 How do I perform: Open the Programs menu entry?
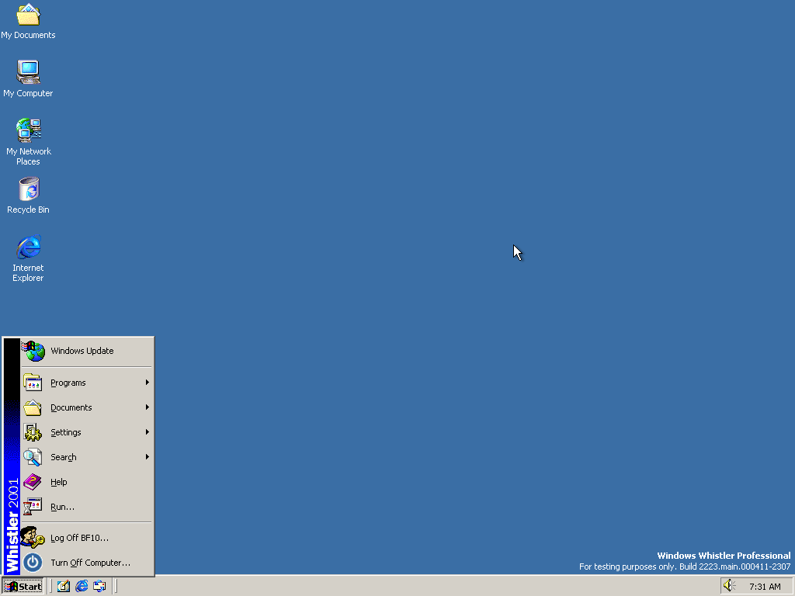pos(87,383)
